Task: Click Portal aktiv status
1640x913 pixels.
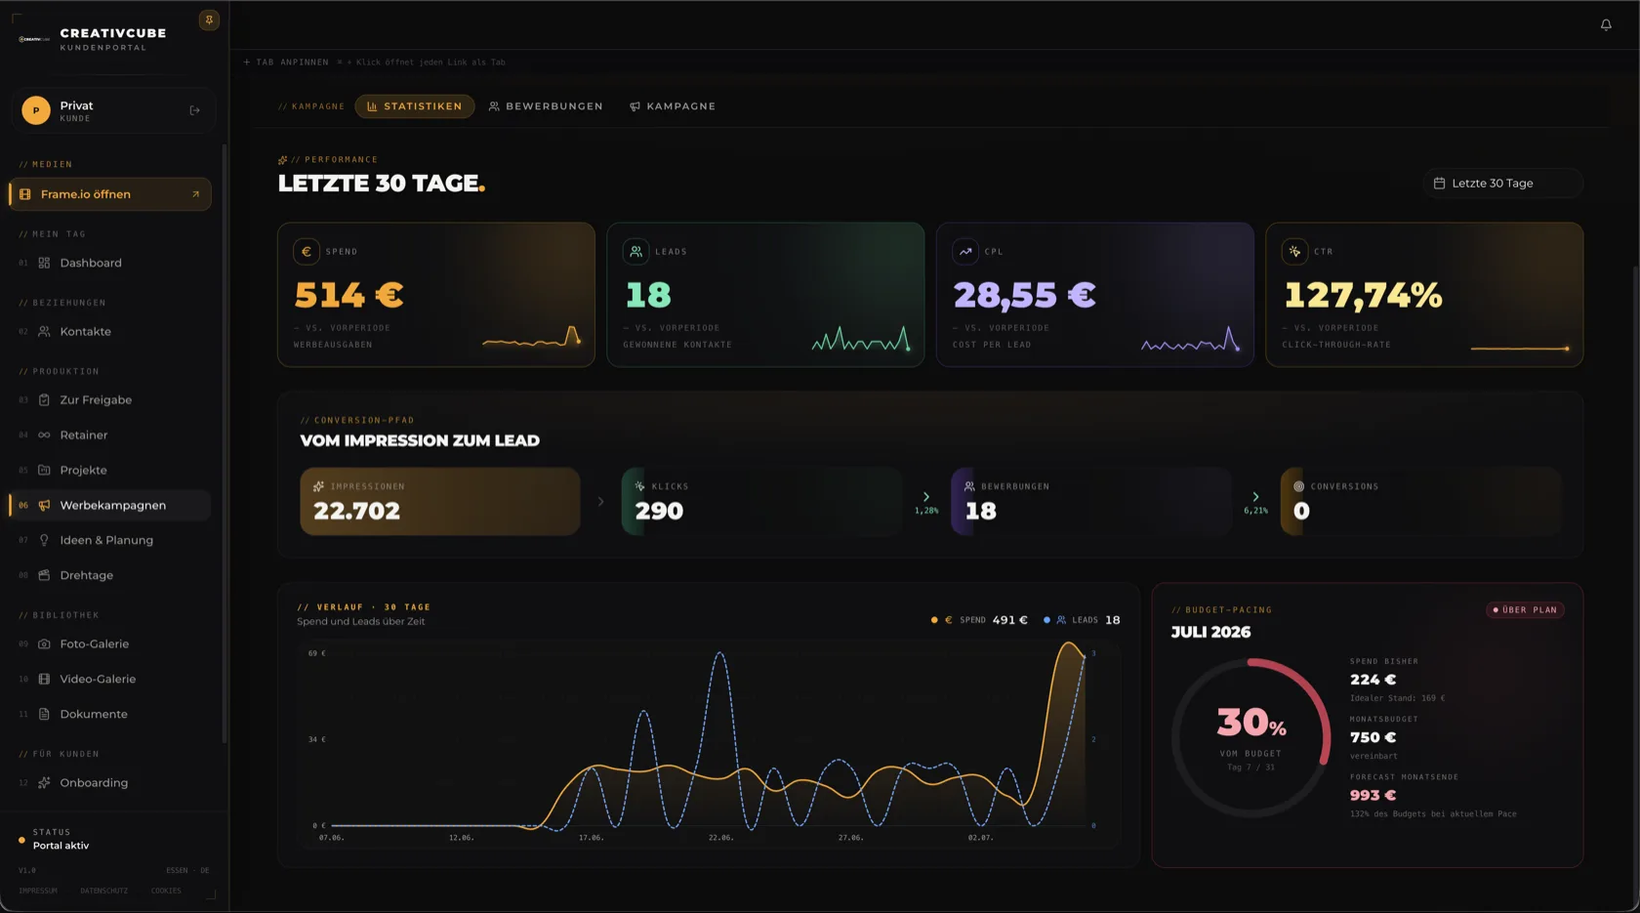Action: point(61,846)
